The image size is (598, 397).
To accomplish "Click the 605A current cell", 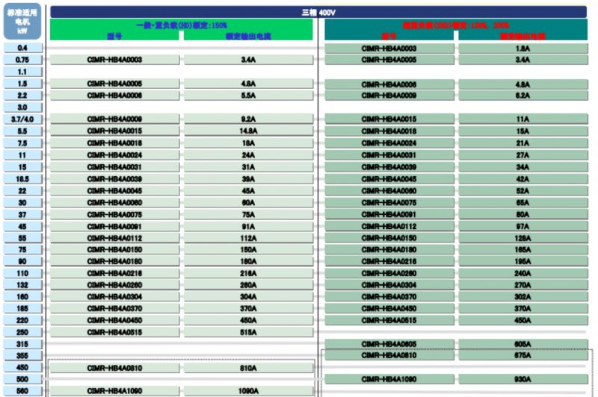I will click(x=523, y=344).
